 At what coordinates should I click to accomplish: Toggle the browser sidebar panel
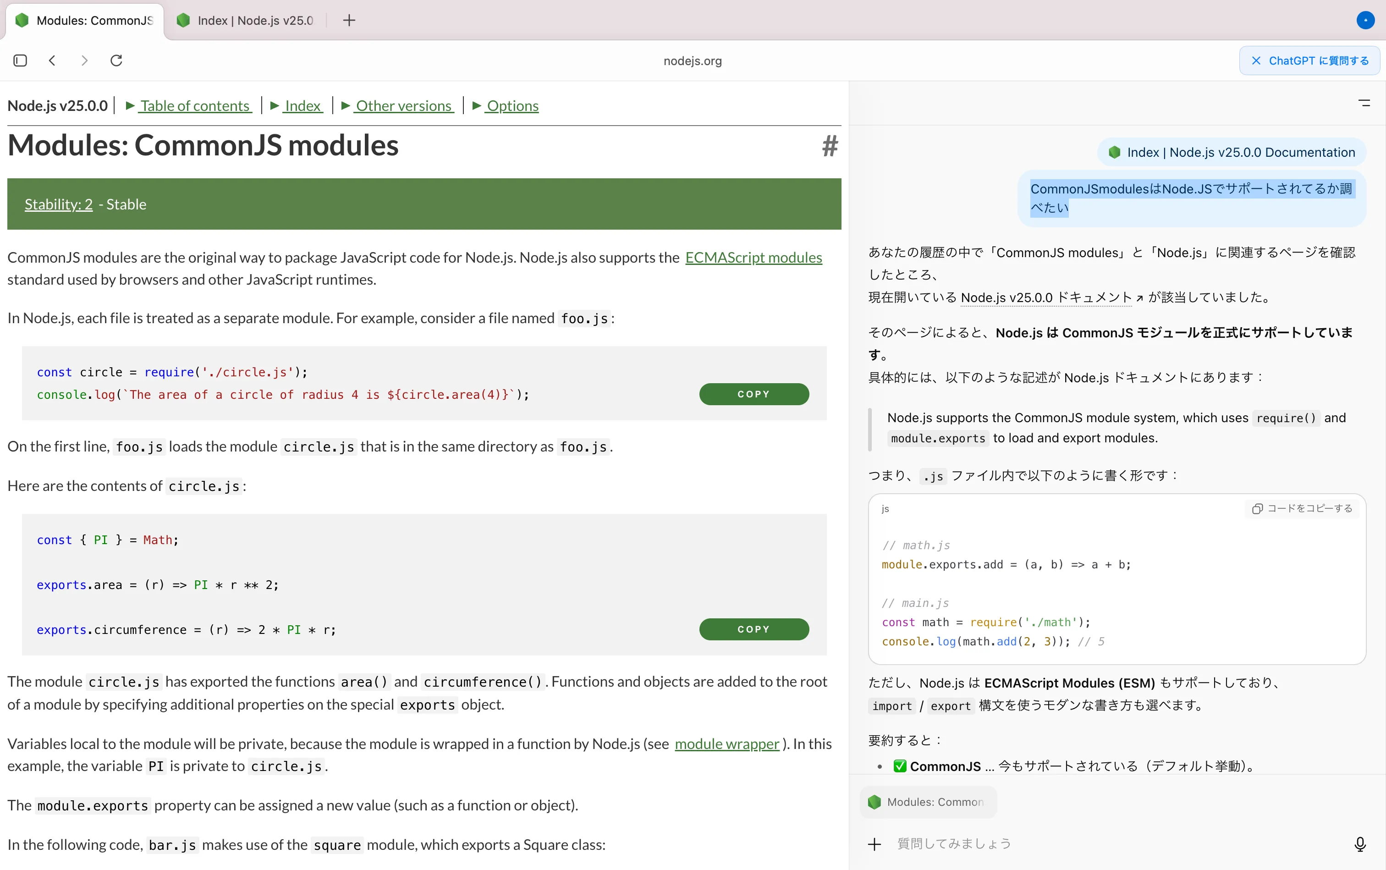click(20, 61)
